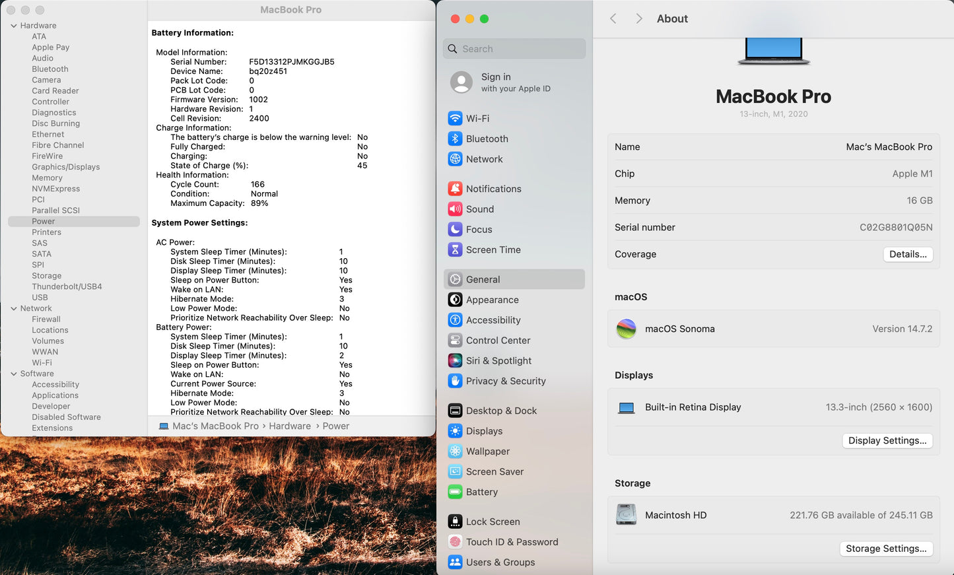Open the Focus moon icon

click(455, 229)
